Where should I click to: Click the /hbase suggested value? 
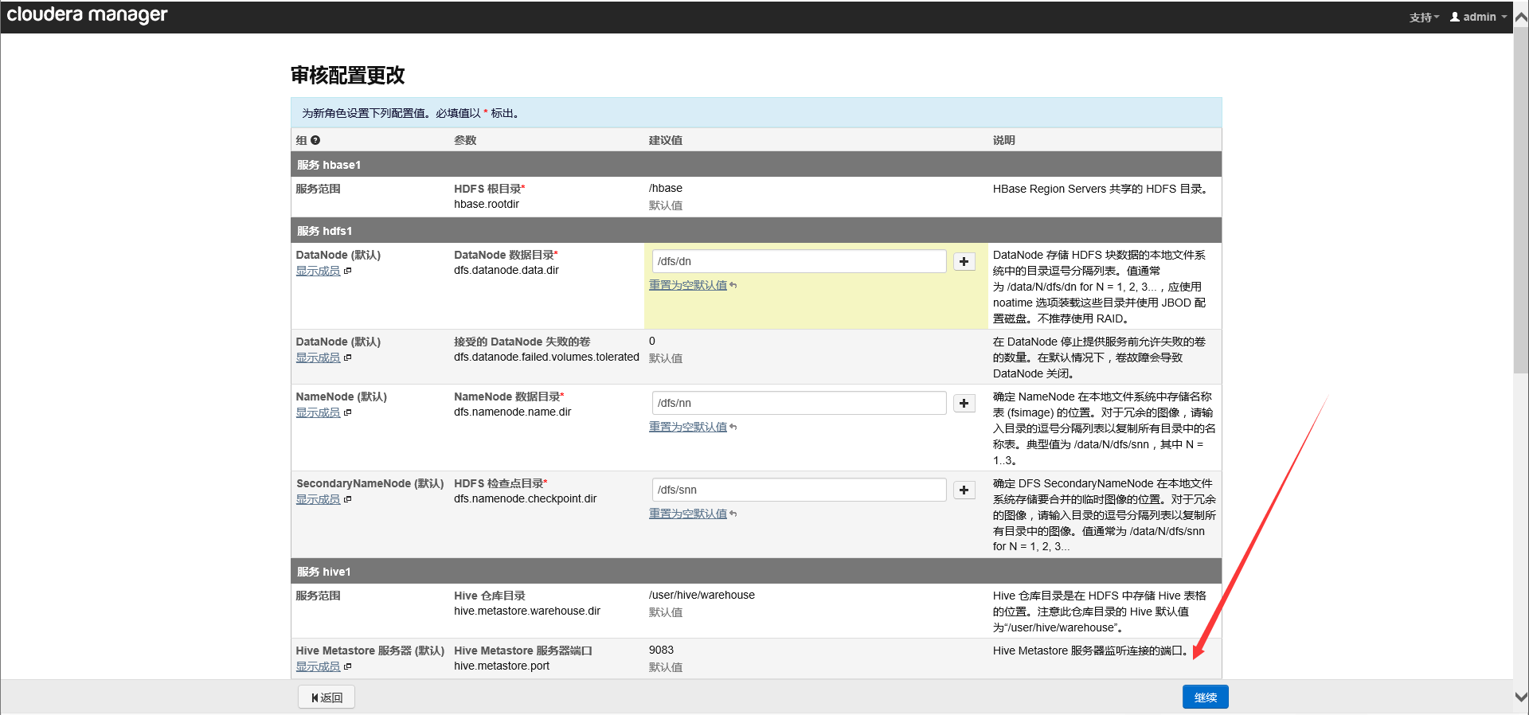coord(666,188)
